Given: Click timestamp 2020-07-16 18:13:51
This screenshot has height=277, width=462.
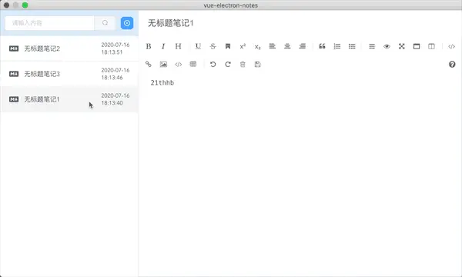Looking at the screenshot, I should point(115,48).
